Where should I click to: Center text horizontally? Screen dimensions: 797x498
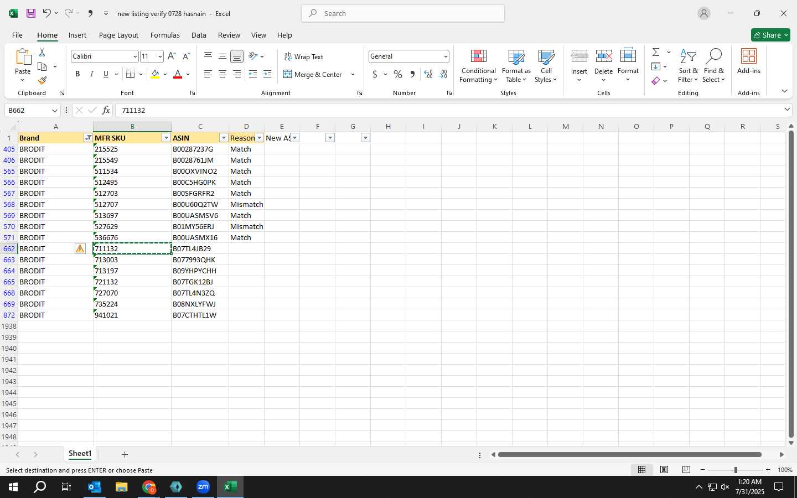click(222, 74)
